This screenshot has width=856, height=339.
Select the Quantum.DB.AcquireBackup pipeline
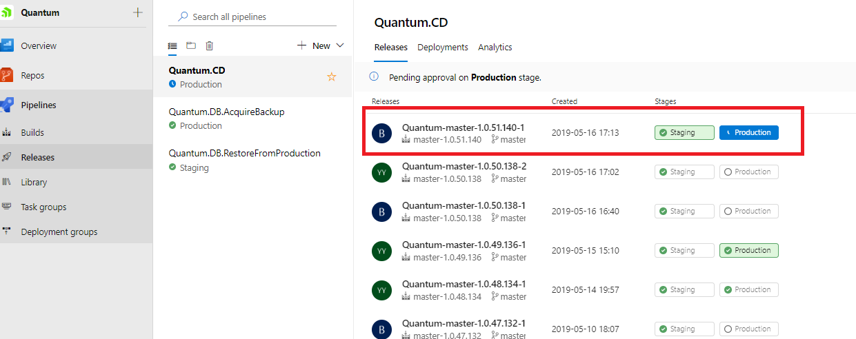(226, 112)
